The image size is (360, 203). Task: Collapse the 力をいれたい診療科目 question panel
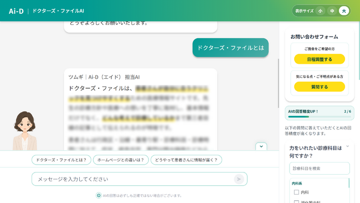point(348,146)
